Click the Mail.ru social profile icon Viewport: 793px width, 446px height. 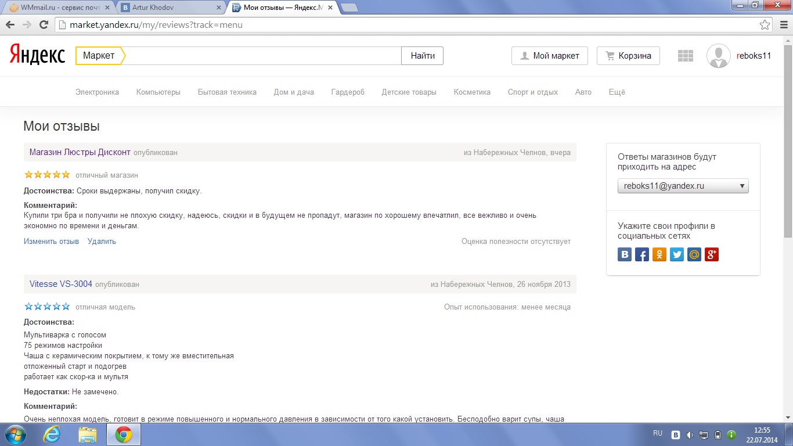tap(694, 254)
